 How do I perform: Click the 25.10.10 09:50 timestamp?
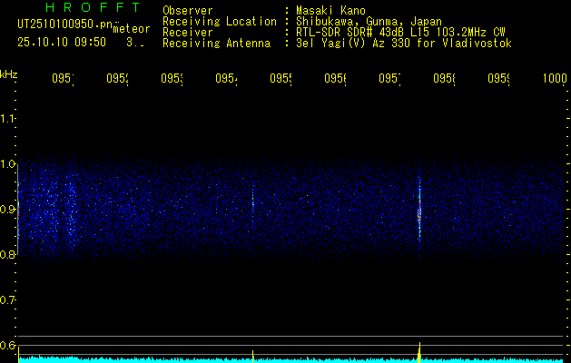62,42
